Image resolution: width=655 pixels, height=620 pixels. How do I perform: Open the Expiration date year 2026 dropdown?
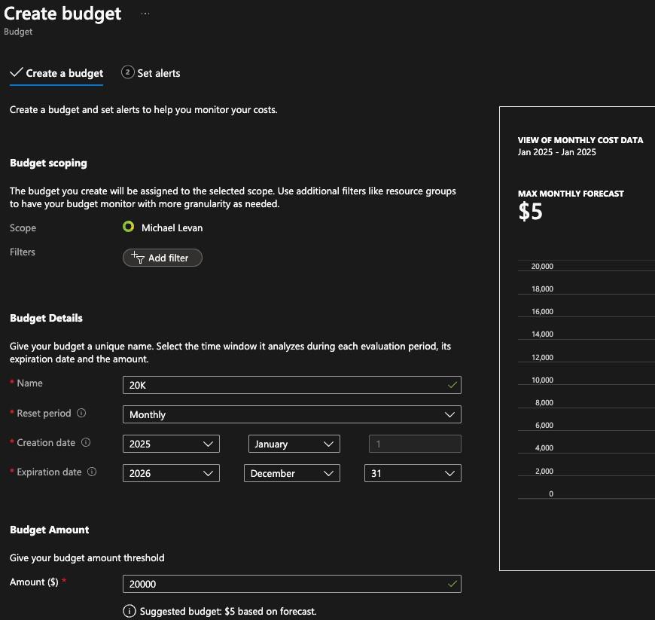[171, 473]
